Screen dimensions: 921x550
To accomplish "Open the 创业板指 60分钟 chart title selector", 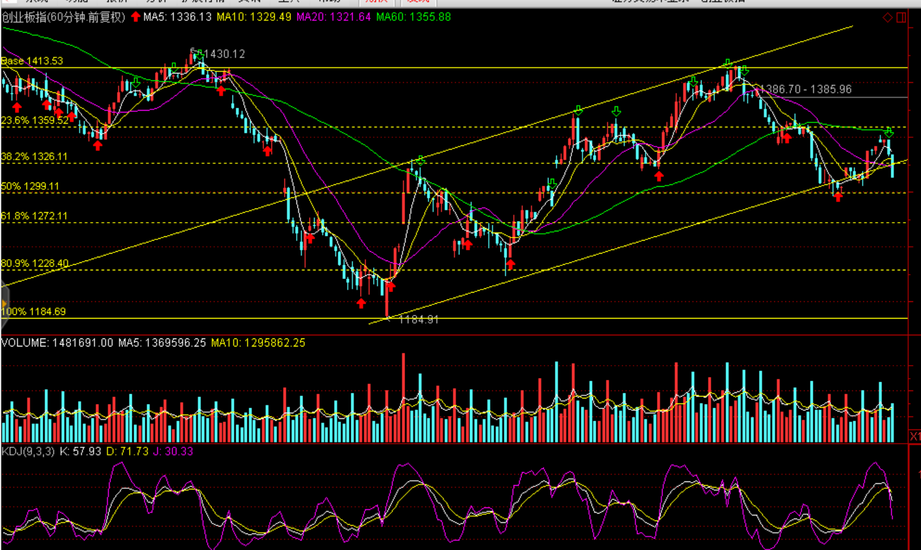I will (63, 17).
